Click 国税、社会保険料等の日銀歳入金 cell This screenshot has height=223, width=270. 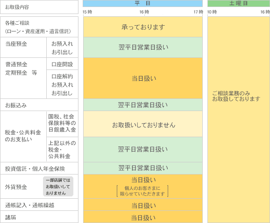click(62, 124)
